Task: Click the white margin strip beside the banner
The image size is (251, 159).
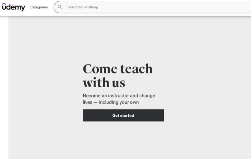Action: coord(4,88)
